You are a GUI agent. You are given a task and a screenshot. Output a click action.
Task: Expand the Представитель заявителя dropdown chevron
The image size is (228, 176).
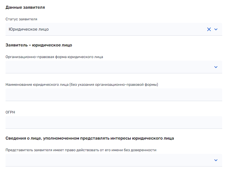216,160
